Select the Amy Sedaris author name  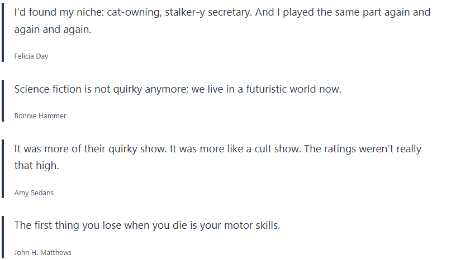(34, 193)
